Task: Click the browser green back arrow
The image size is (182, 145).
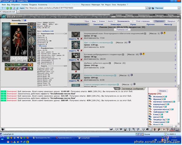Action: coord(7,8)
